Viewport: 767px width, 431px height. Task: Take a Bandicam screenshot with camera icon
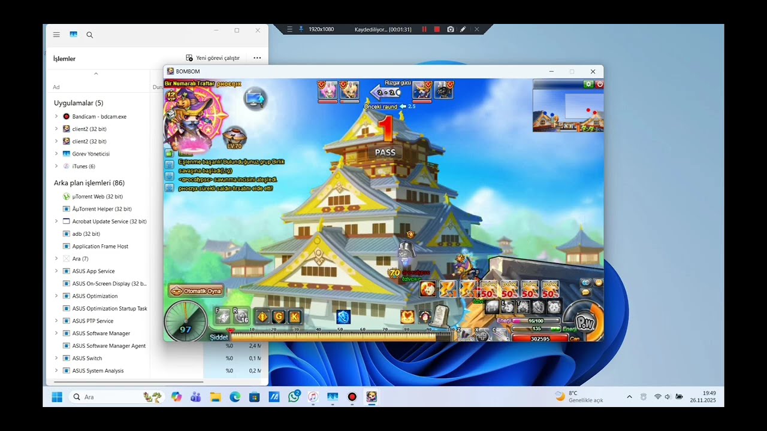pyautogui.click(x=451, y=29)
